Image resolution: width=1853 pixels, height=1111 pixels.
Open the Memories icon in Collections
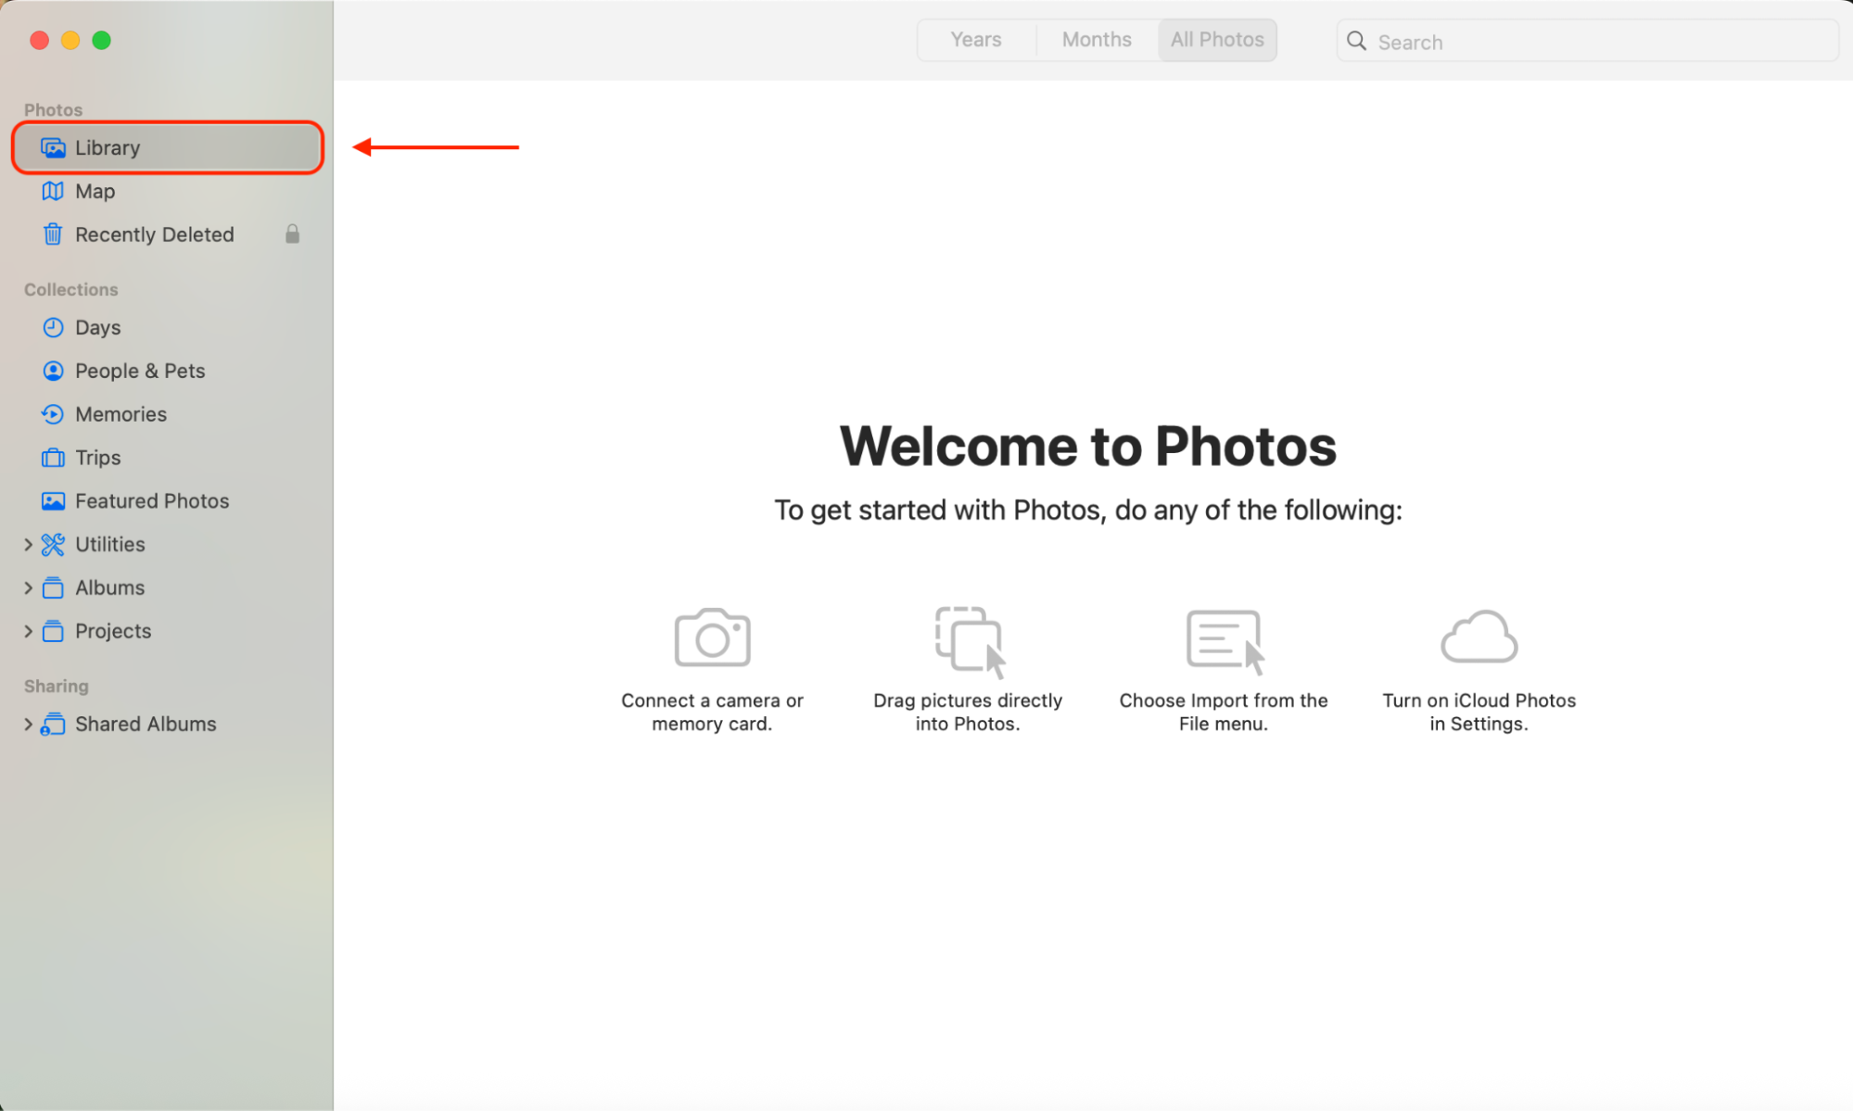pyautogui.click(x=53, y=413)
